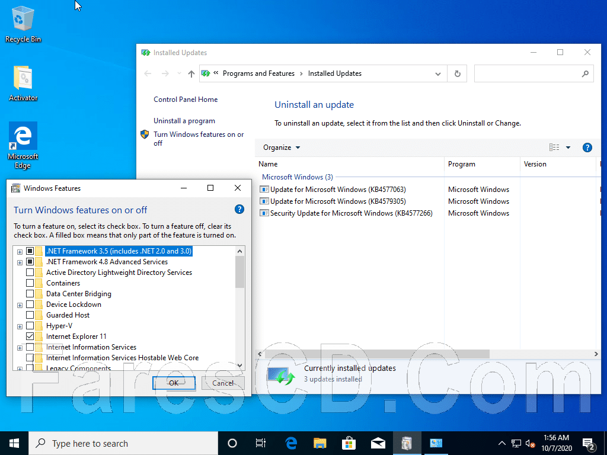607x455 pixels.
Task: Expand .NET Framework 4.8 Advanced Services node
Action: pos(20,262)
